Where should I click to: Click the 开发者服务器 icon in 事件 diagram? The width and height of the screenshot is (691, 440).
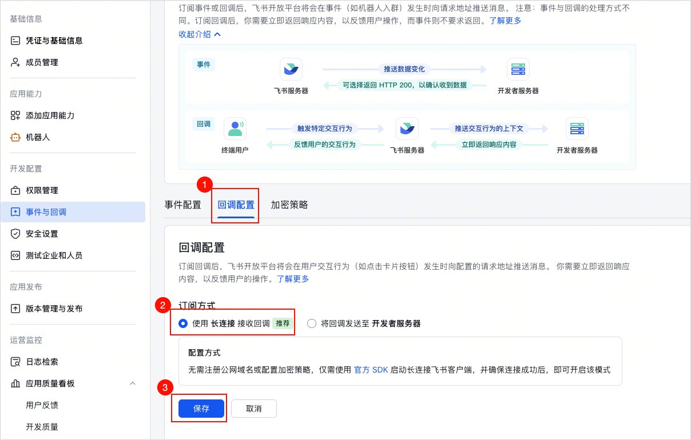point(518,69)
